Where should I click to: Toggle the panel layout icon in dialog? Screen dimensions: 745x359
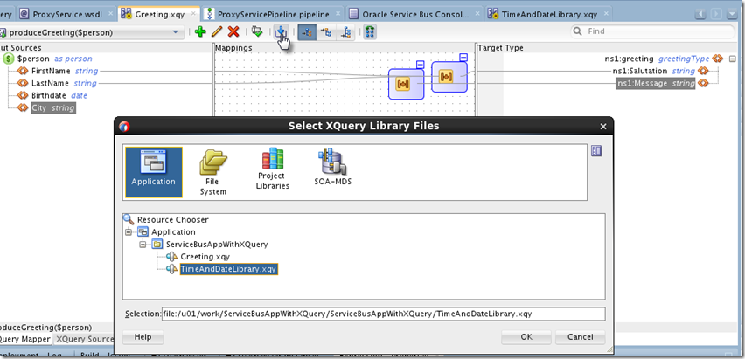596,150
